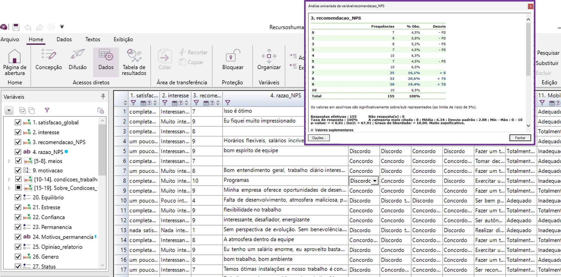Expand Valores suplementares in analysis dialog
The width and height of the screenshot is (561, 277).
tap(312, 130)
